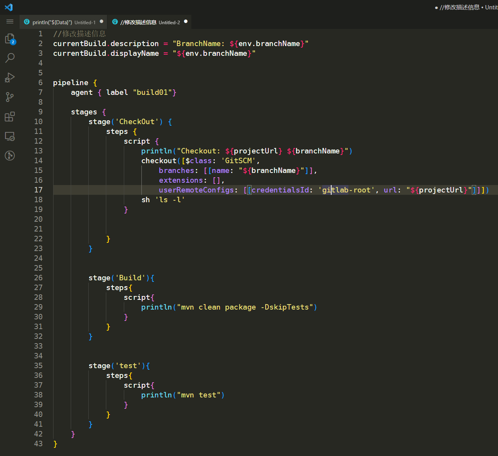Open the Run and Debug view
This screenshot has width=498, height=456.
[x=10, y=77]
